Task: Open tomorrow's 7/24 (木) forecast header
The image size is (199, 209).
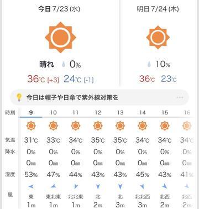Action: coord(158,9)
